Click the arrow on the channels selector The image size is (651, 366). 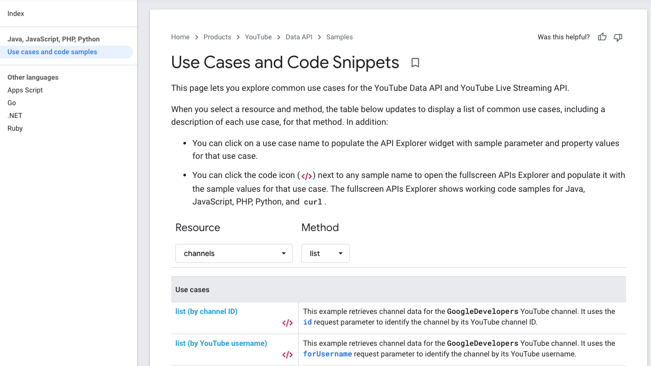tap(285, 253)
